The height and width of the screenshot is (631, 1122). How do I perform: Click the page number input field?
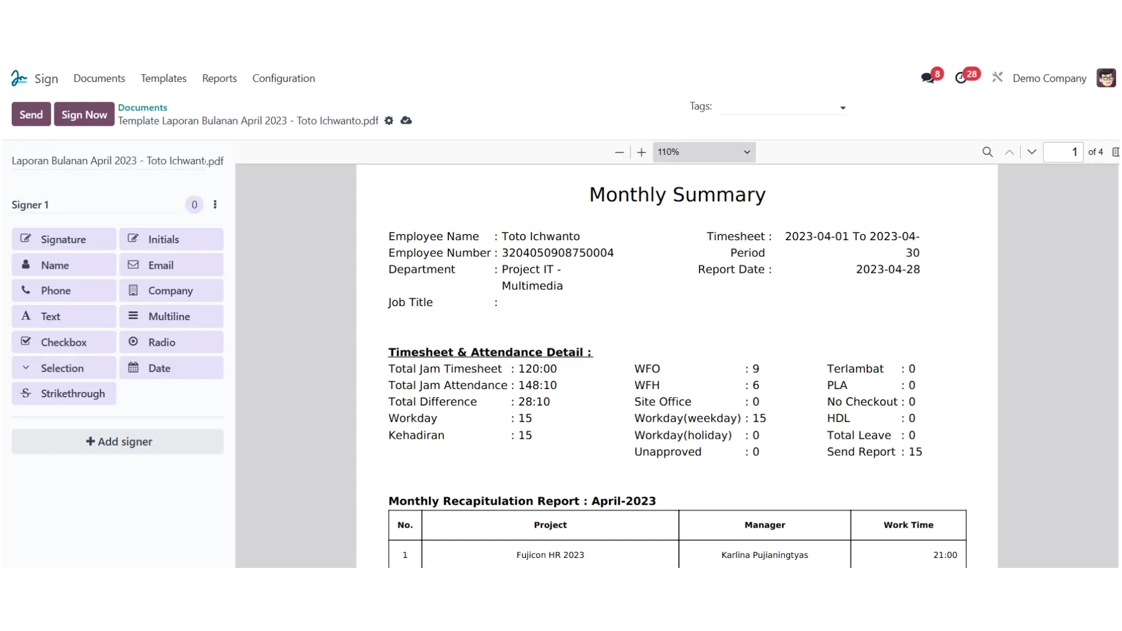pos(1063,152)
